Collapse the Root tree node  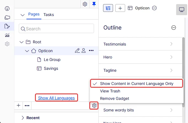[22, 42]
